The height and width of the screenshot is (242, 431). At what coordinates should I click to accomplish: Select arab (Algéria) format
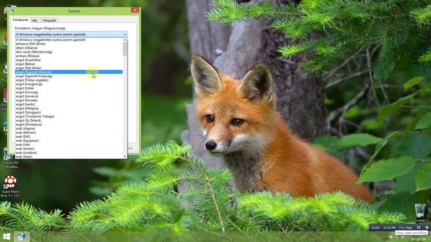[x=69, y=128]
